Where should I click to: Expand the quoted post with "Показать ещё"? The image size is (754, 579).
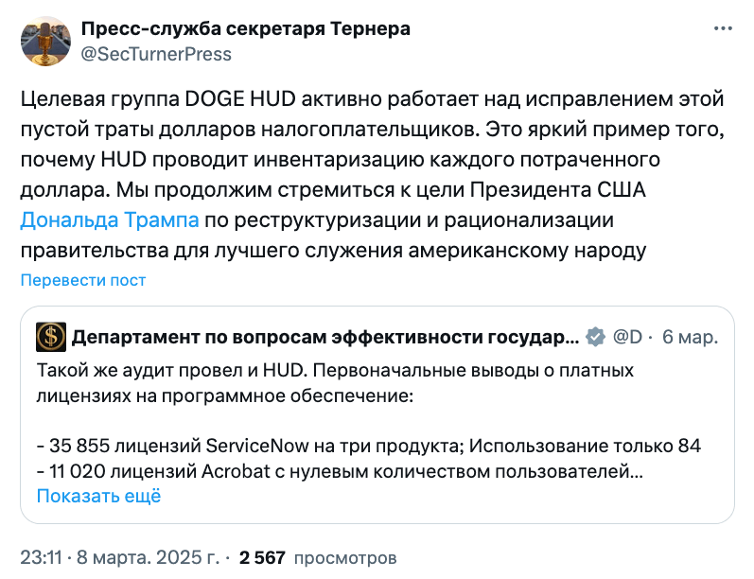coord(98,496)
